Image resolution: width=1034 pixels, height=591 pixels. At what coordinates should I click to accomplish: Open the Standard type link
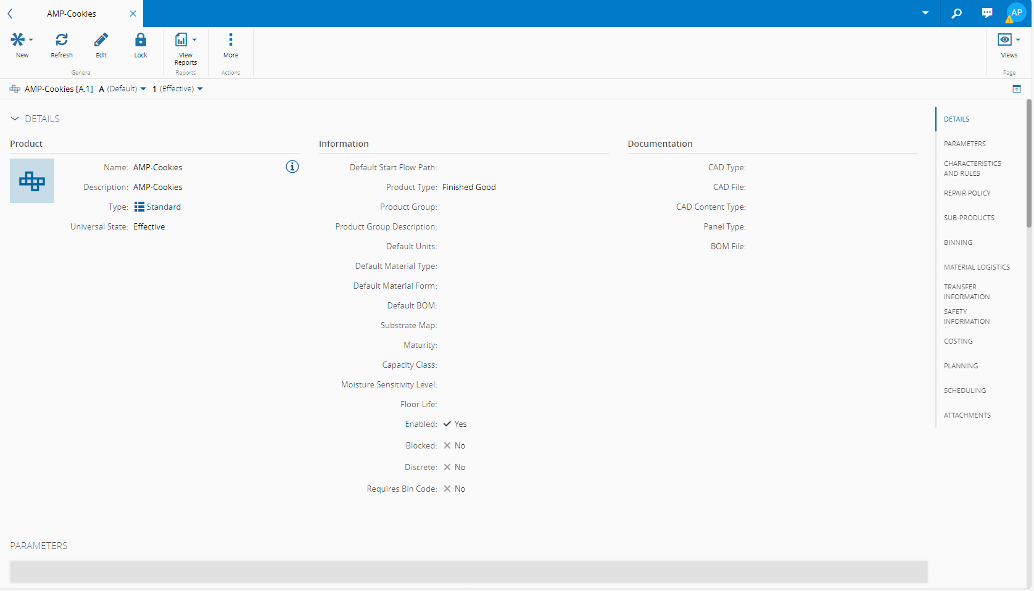pos(163,207)
